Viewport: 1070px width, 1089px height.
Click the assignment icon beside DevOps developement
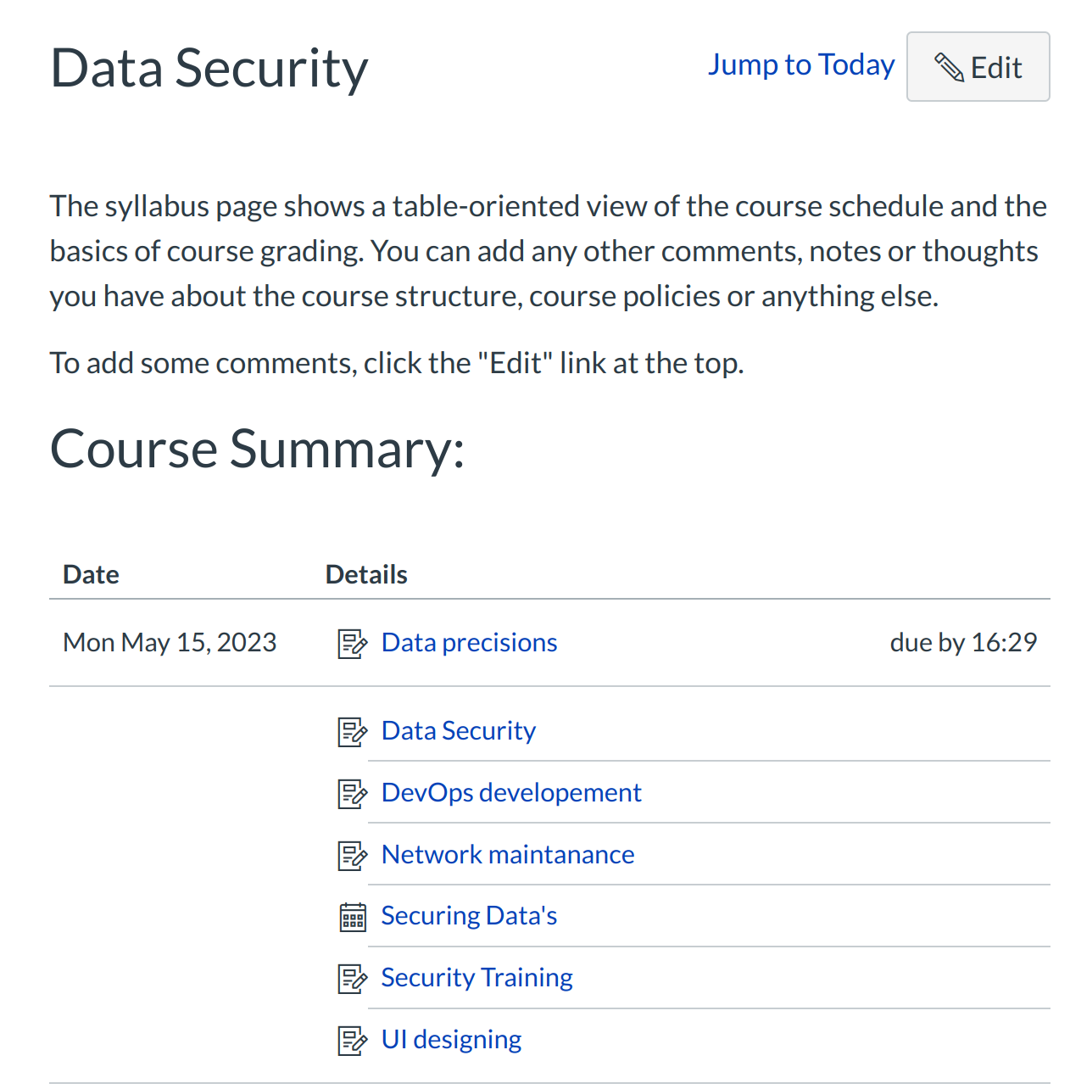click(x=352, y=794)
